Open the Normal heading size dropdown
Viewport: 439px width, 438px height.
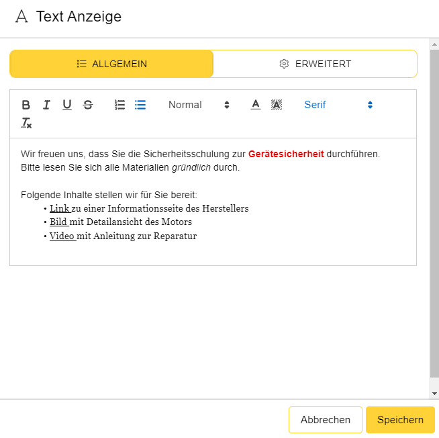pos(199,105)
